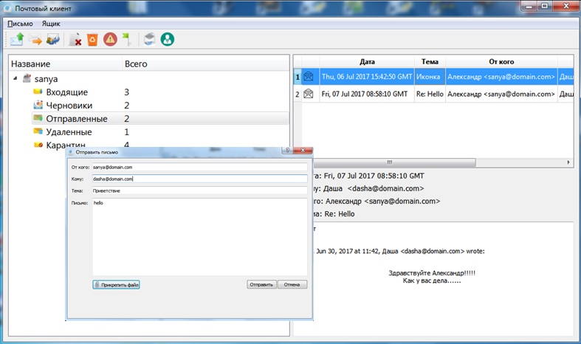Click the preview text Здравствуйте Александр!!!!!
581x344 pixels.
tap(432, 273)
